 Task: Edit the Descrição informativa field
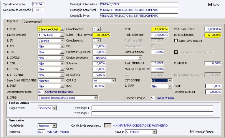click(139, 4)
